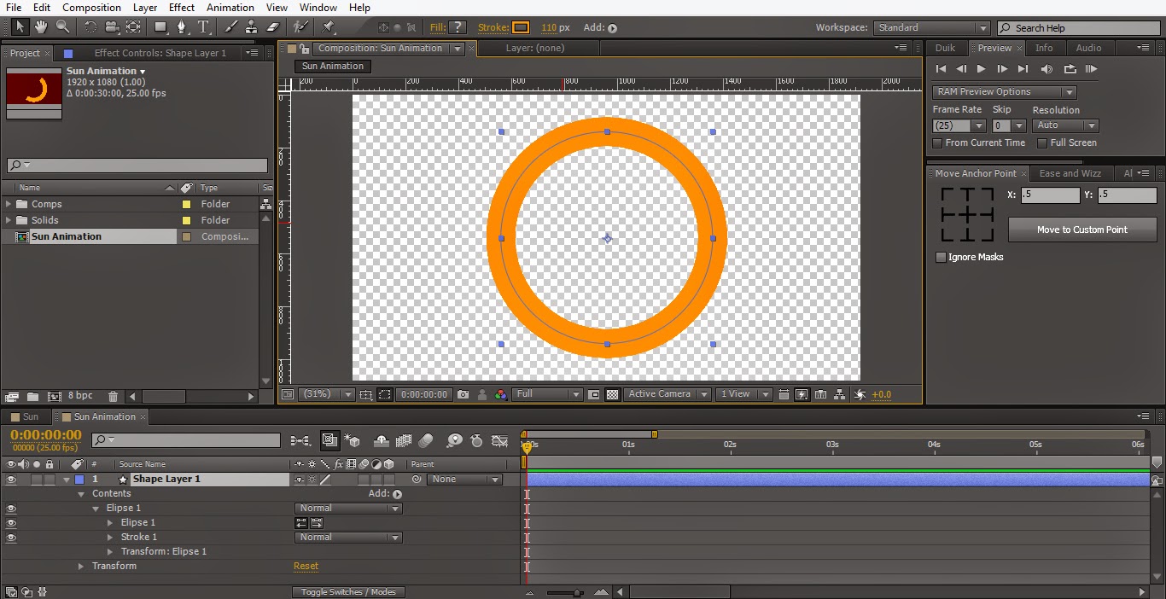Select the Pen tool
The image size is (1166, 599).
(x=181, y=26)
